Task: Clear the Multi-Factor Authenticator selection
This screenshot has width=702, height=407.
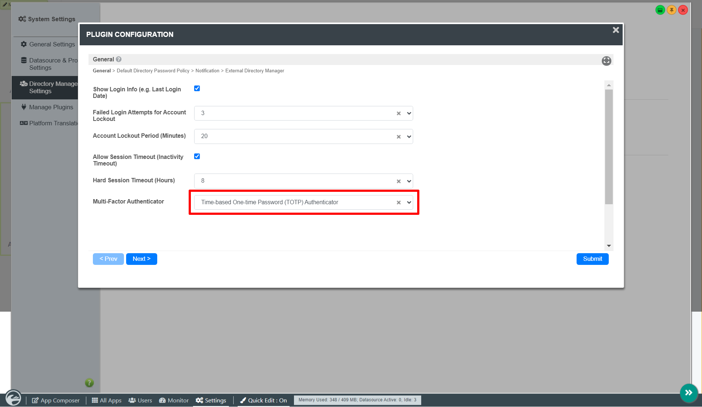Action: click(x=399, y=202)
